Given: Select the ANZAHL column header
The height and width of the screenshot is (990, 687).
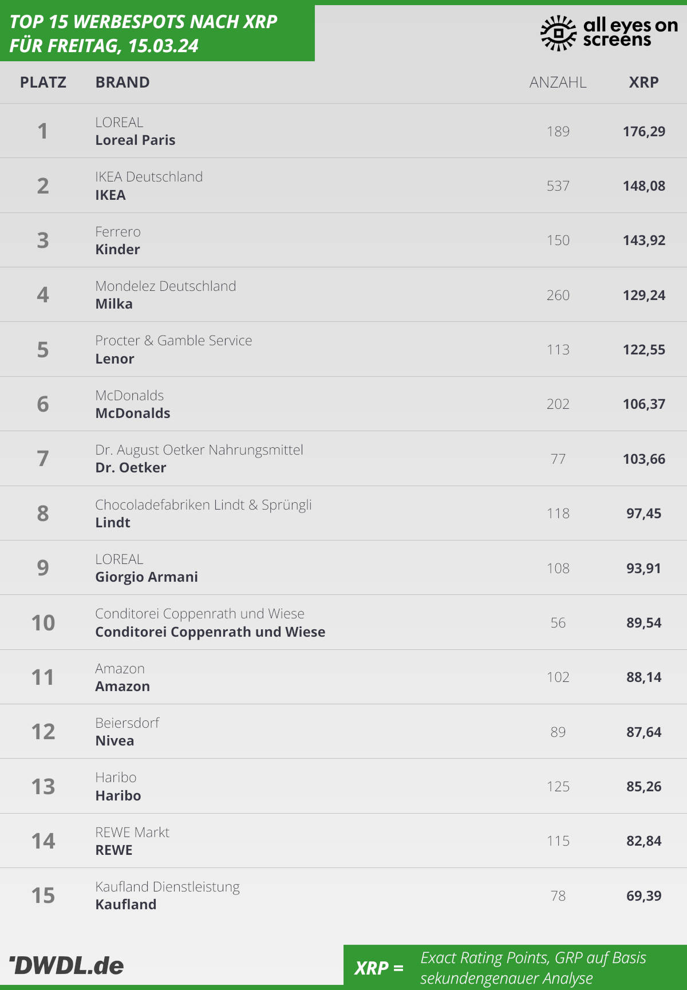Looking at the screenshot, I should click(558, 82).
